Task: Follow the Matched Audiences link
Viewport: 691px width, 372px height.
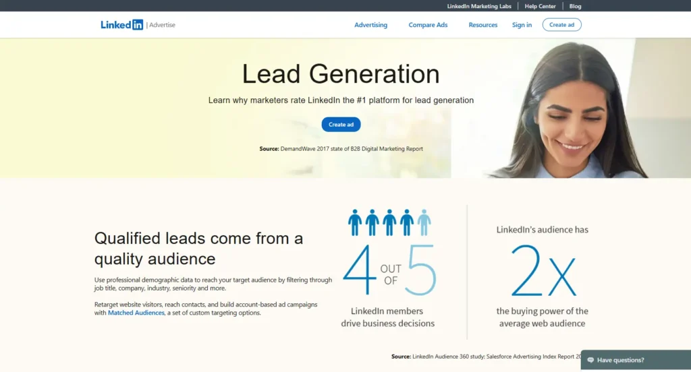Action: click(x=136, y=313)
